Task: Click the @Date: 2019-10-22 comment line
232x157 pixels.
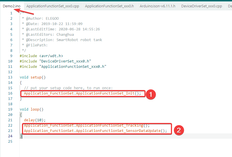Action: [52, 24]
